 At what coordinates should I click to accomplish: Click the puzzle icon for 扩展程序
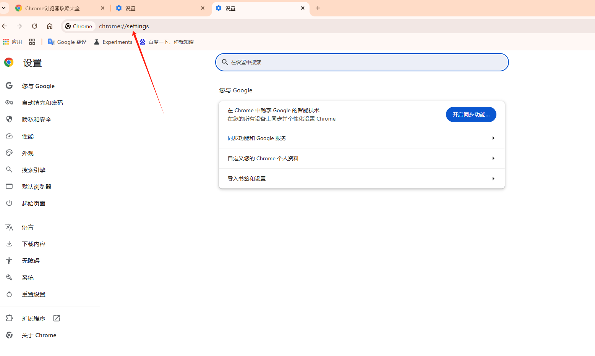point(9,318)
